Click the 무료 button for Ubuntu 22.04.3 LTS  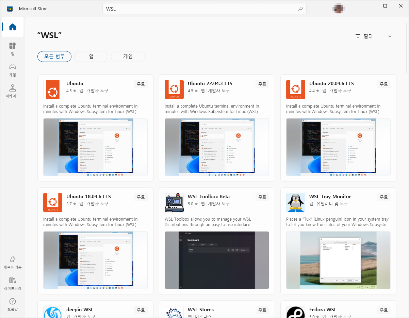click(x=262, y=84)
